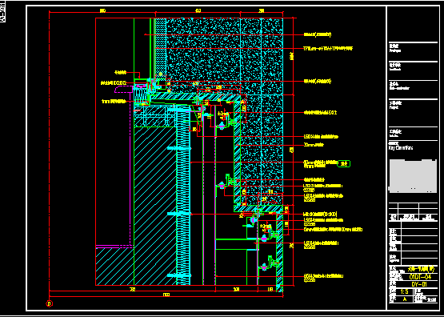
Task: Select the green boxed tag beside the annotation
Action: click(344, 164)
